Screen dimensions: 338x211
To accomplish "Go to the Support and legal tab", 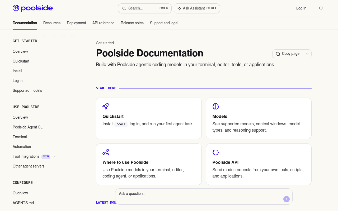I will coord(164,23).
